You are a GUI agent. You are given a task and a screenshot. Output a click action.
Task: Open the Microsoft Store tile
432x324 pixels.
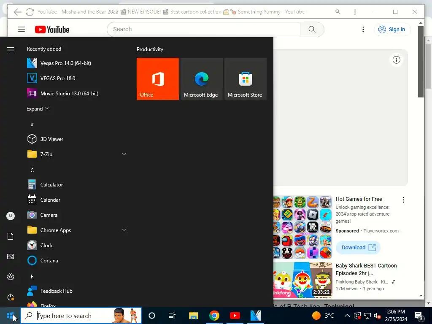point(246,79)
